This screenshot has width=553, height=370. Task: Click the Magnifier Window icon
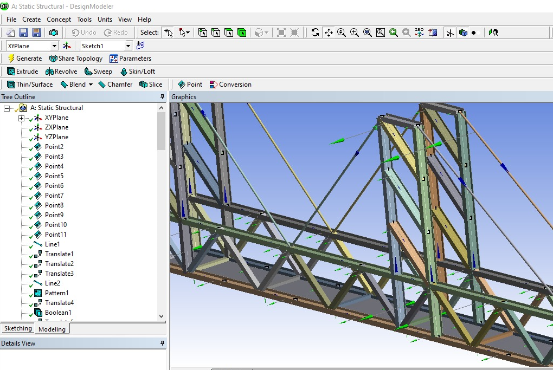click(x=381, y=33)
